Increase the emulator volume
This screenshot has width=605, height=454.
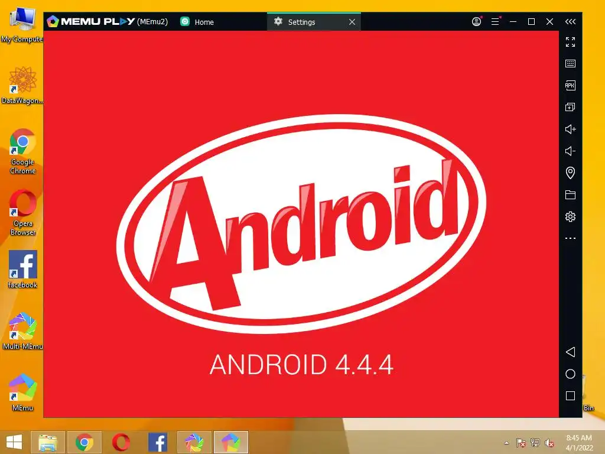point(570,129)
